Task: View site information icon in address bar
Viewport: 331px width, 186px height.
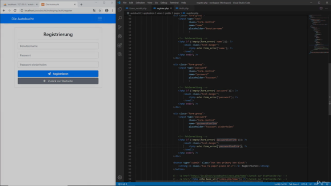Action: coord(22,10)
